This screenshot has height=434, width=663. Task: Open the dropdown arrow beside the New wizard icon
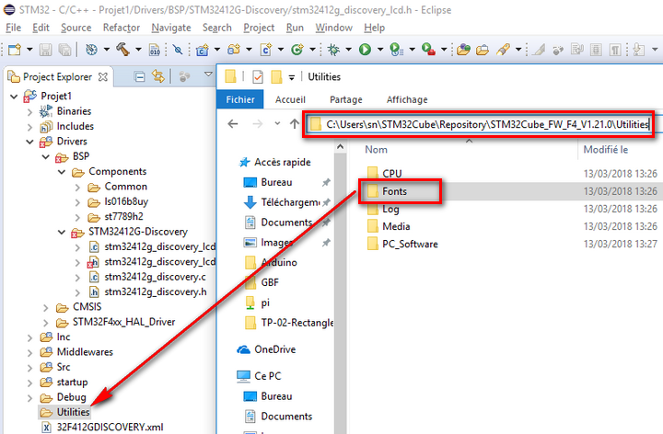point(29,50)
